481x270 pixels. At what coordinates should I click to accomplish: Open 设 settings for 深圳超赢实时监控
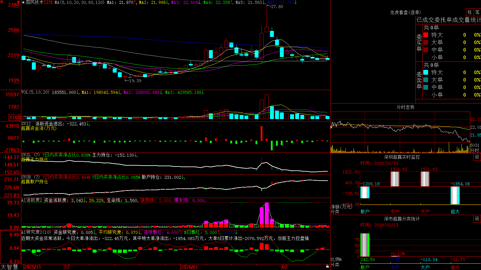477,157
